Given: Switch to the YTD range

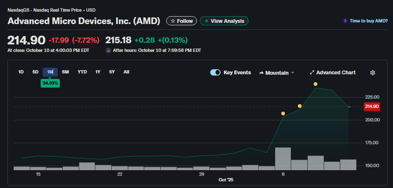Looking at the screenshot, I should coord(82,72).
